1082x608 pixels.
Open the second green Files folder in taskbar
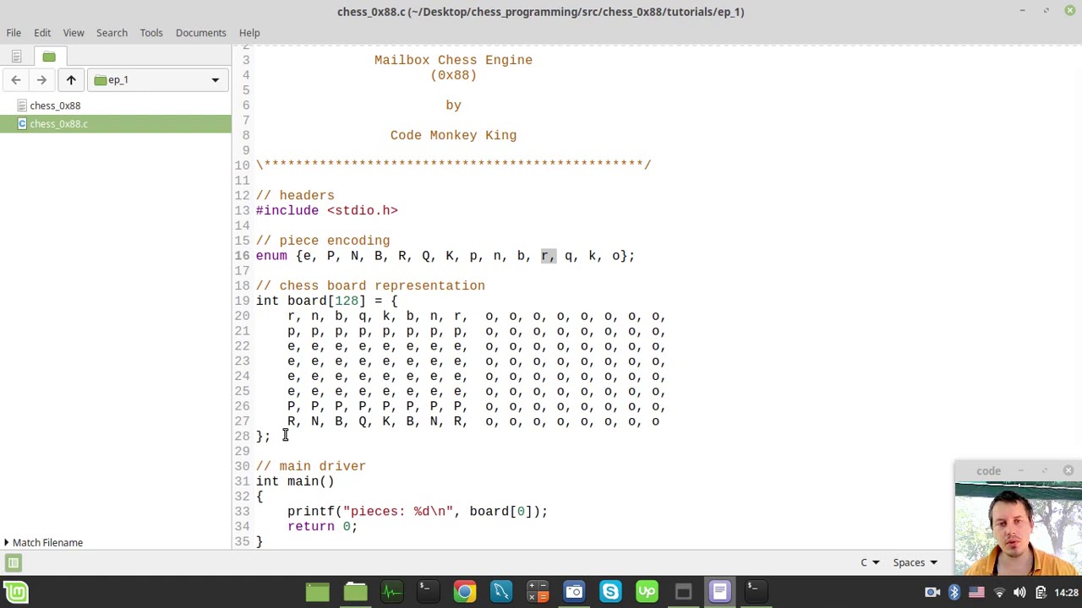pos(355,592)
